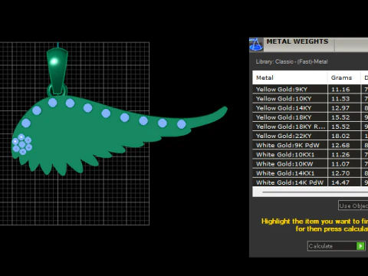Select the METAL WEIGHTS tab

[x=297, y=41]
